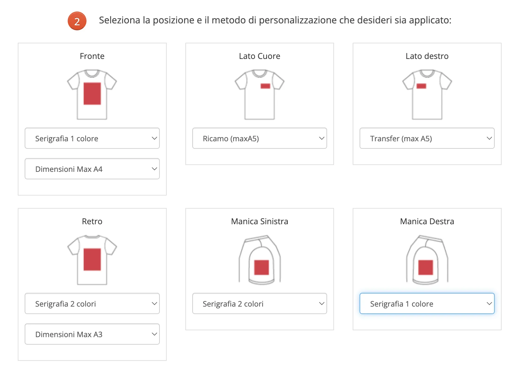Open the Serigrafia 1 colore dropdown under Fronte
The image size is (520, 368).
coord(92,138)
